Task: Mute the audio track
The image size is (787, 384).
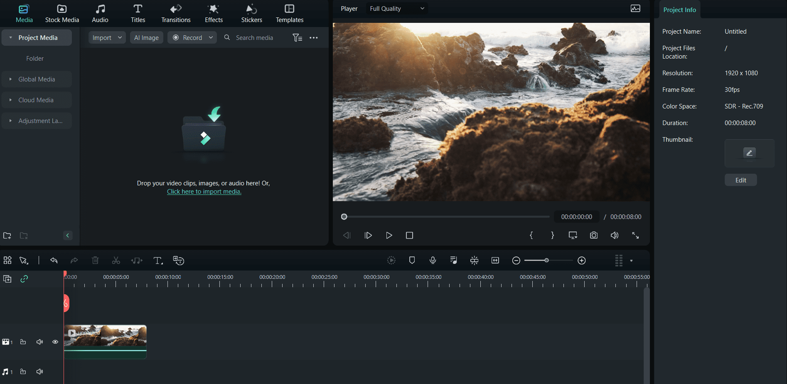Action: (x=39, y=371)
